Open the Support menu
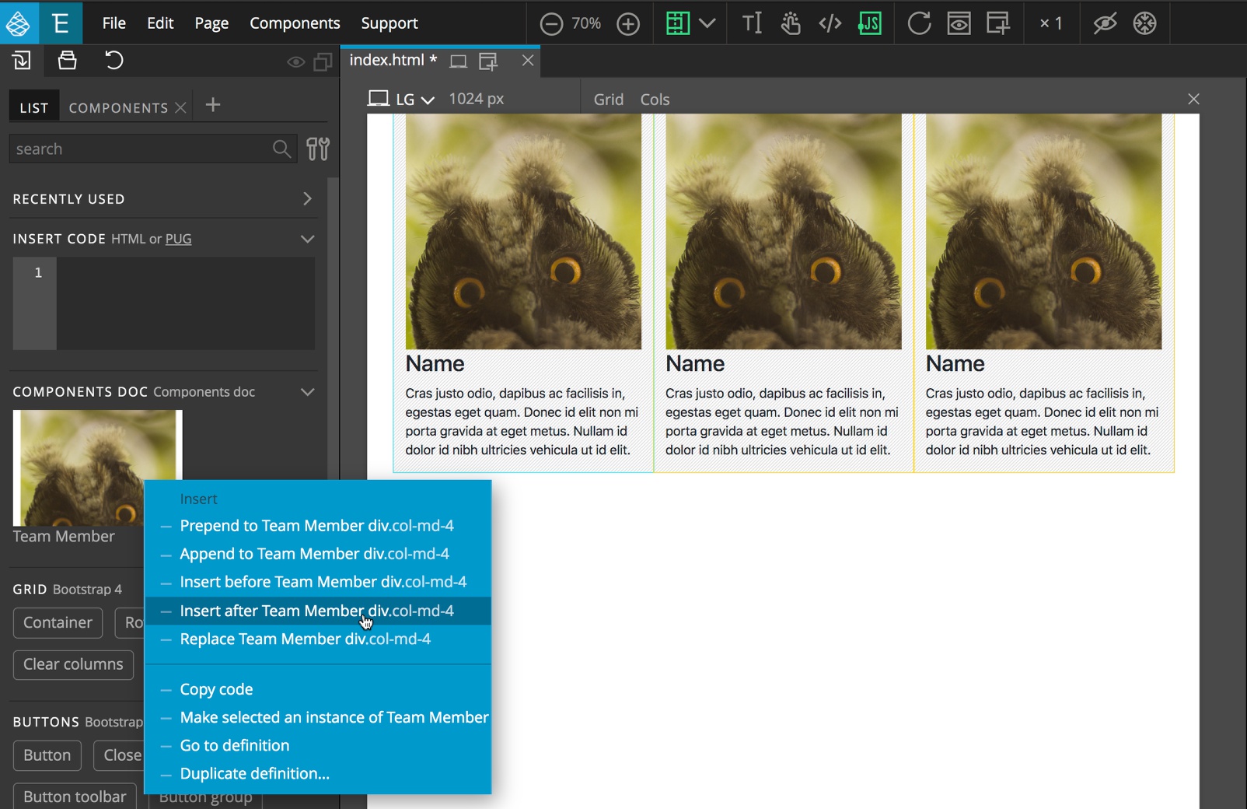This screenshot has height=809, width=1247. pyautogui.click(x=389, y=23)
